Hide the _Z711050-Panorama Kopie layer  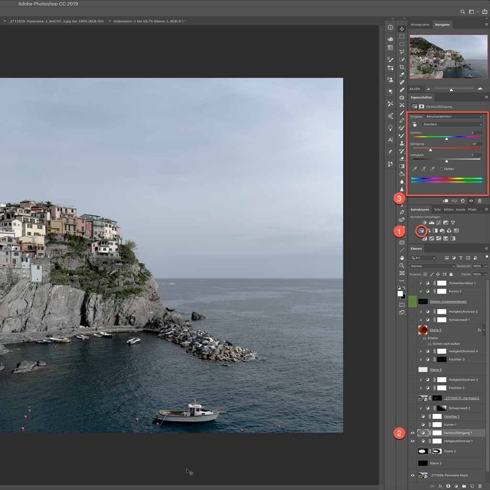click(x=412, y=475)
